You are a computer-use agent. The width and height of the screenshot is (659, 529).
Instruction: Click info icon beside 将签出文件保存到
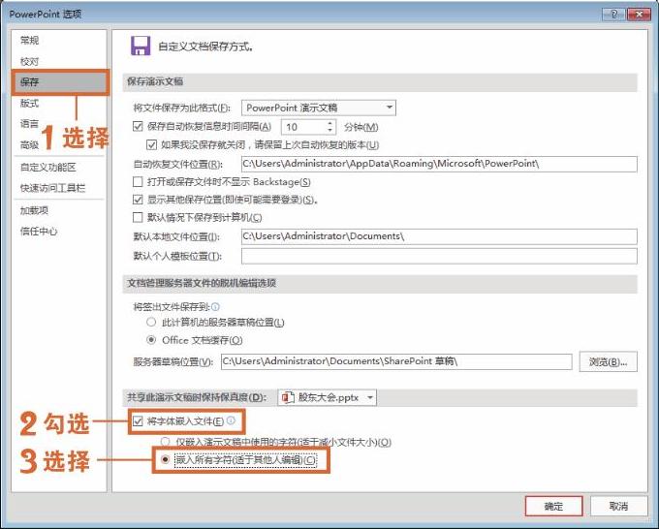(x=215, y=307)
